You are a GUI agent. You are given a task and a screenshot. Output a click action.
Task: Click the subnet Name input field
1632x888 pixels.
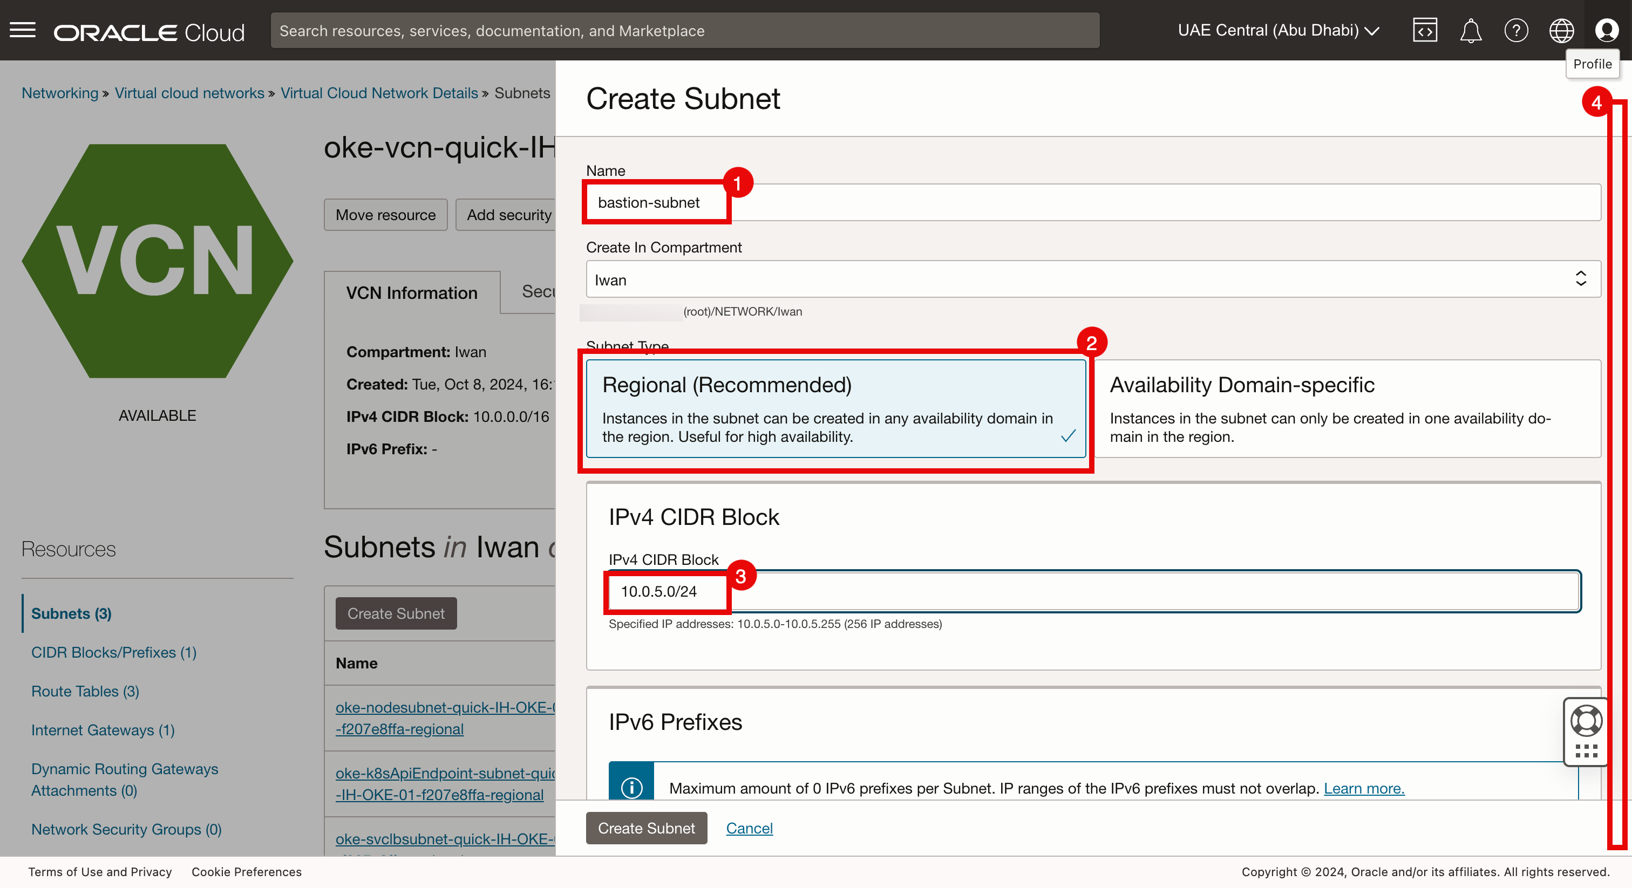(1093, 203)
